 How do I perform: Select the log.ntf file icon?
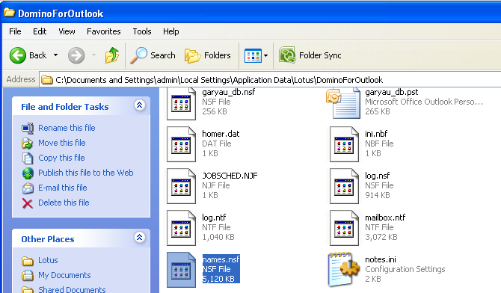181,228
